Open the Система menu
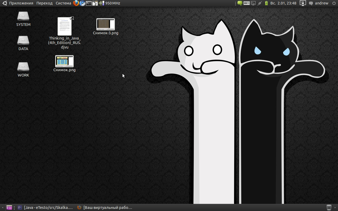The height and width of the screenshot is (211, 338). (x=63, y=3)
